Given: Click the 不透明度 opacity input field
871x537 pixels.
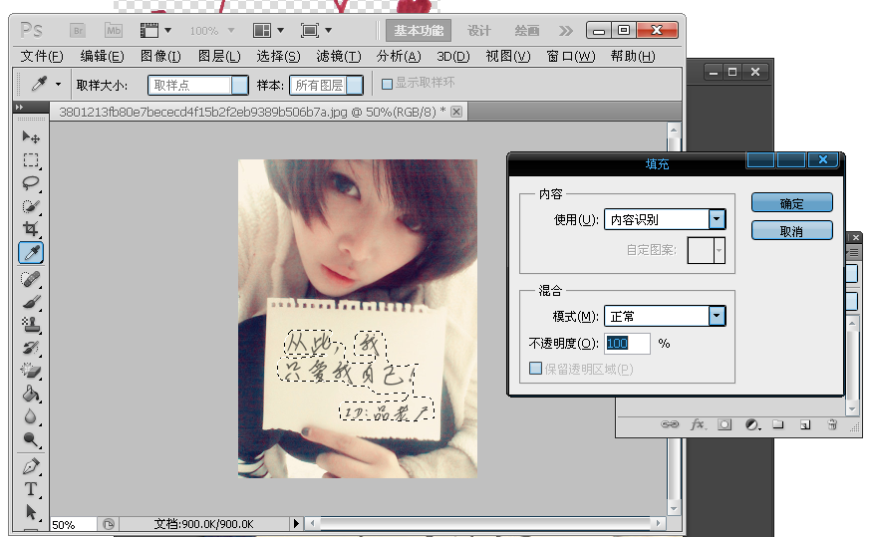Looking at the screenshot, I should (627, 343).
